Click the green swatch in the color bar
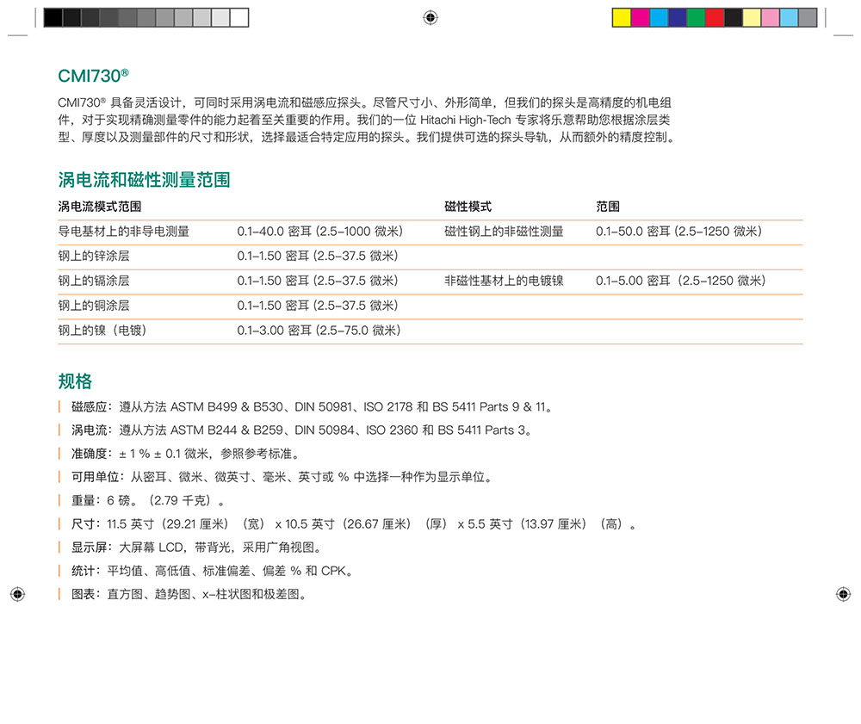This screenshot has width=861, height=724. [x=697, y=17]
